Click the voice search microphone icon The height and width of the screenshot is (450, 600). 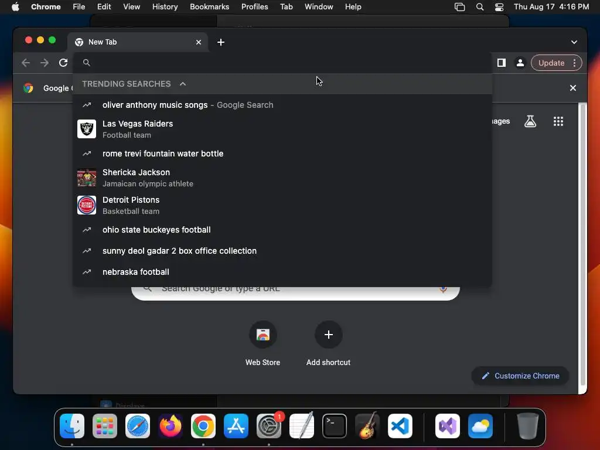tap(443, 289)
